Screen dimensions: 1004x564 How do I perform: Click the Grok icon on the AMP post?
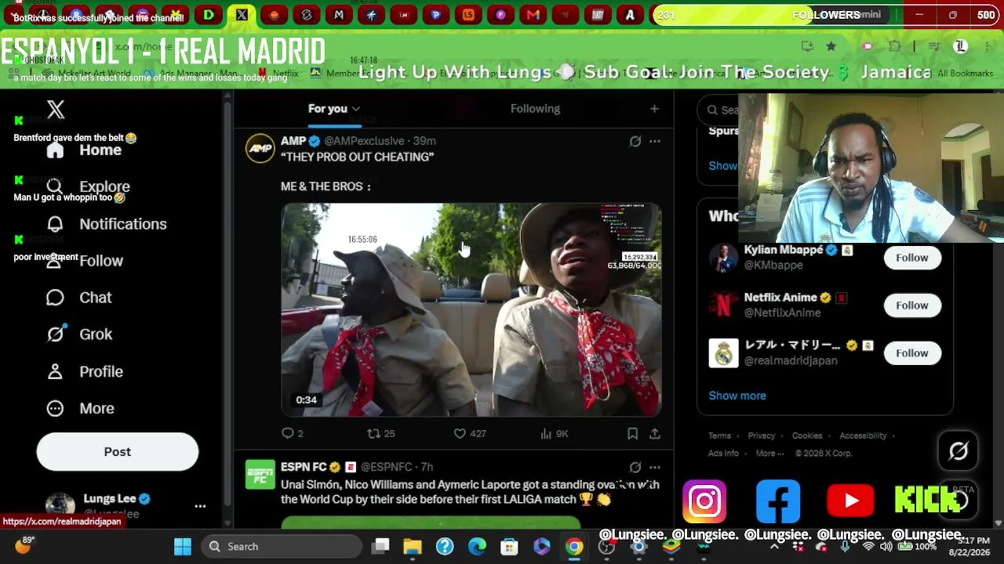tap(635, 141)
